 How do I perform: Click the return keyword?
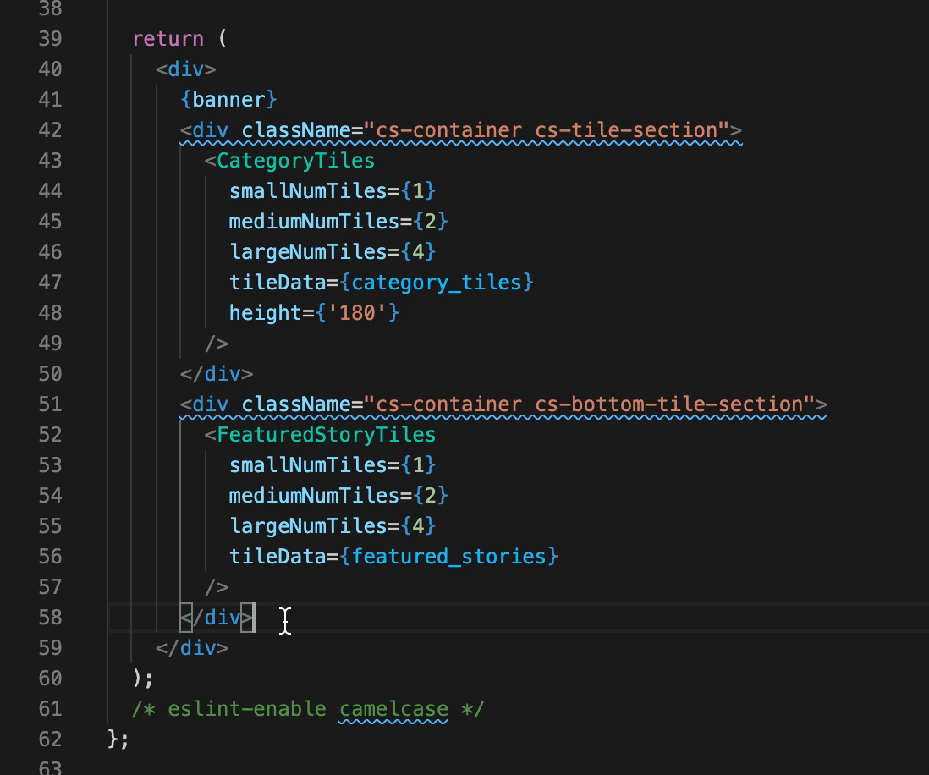[168, 39]
